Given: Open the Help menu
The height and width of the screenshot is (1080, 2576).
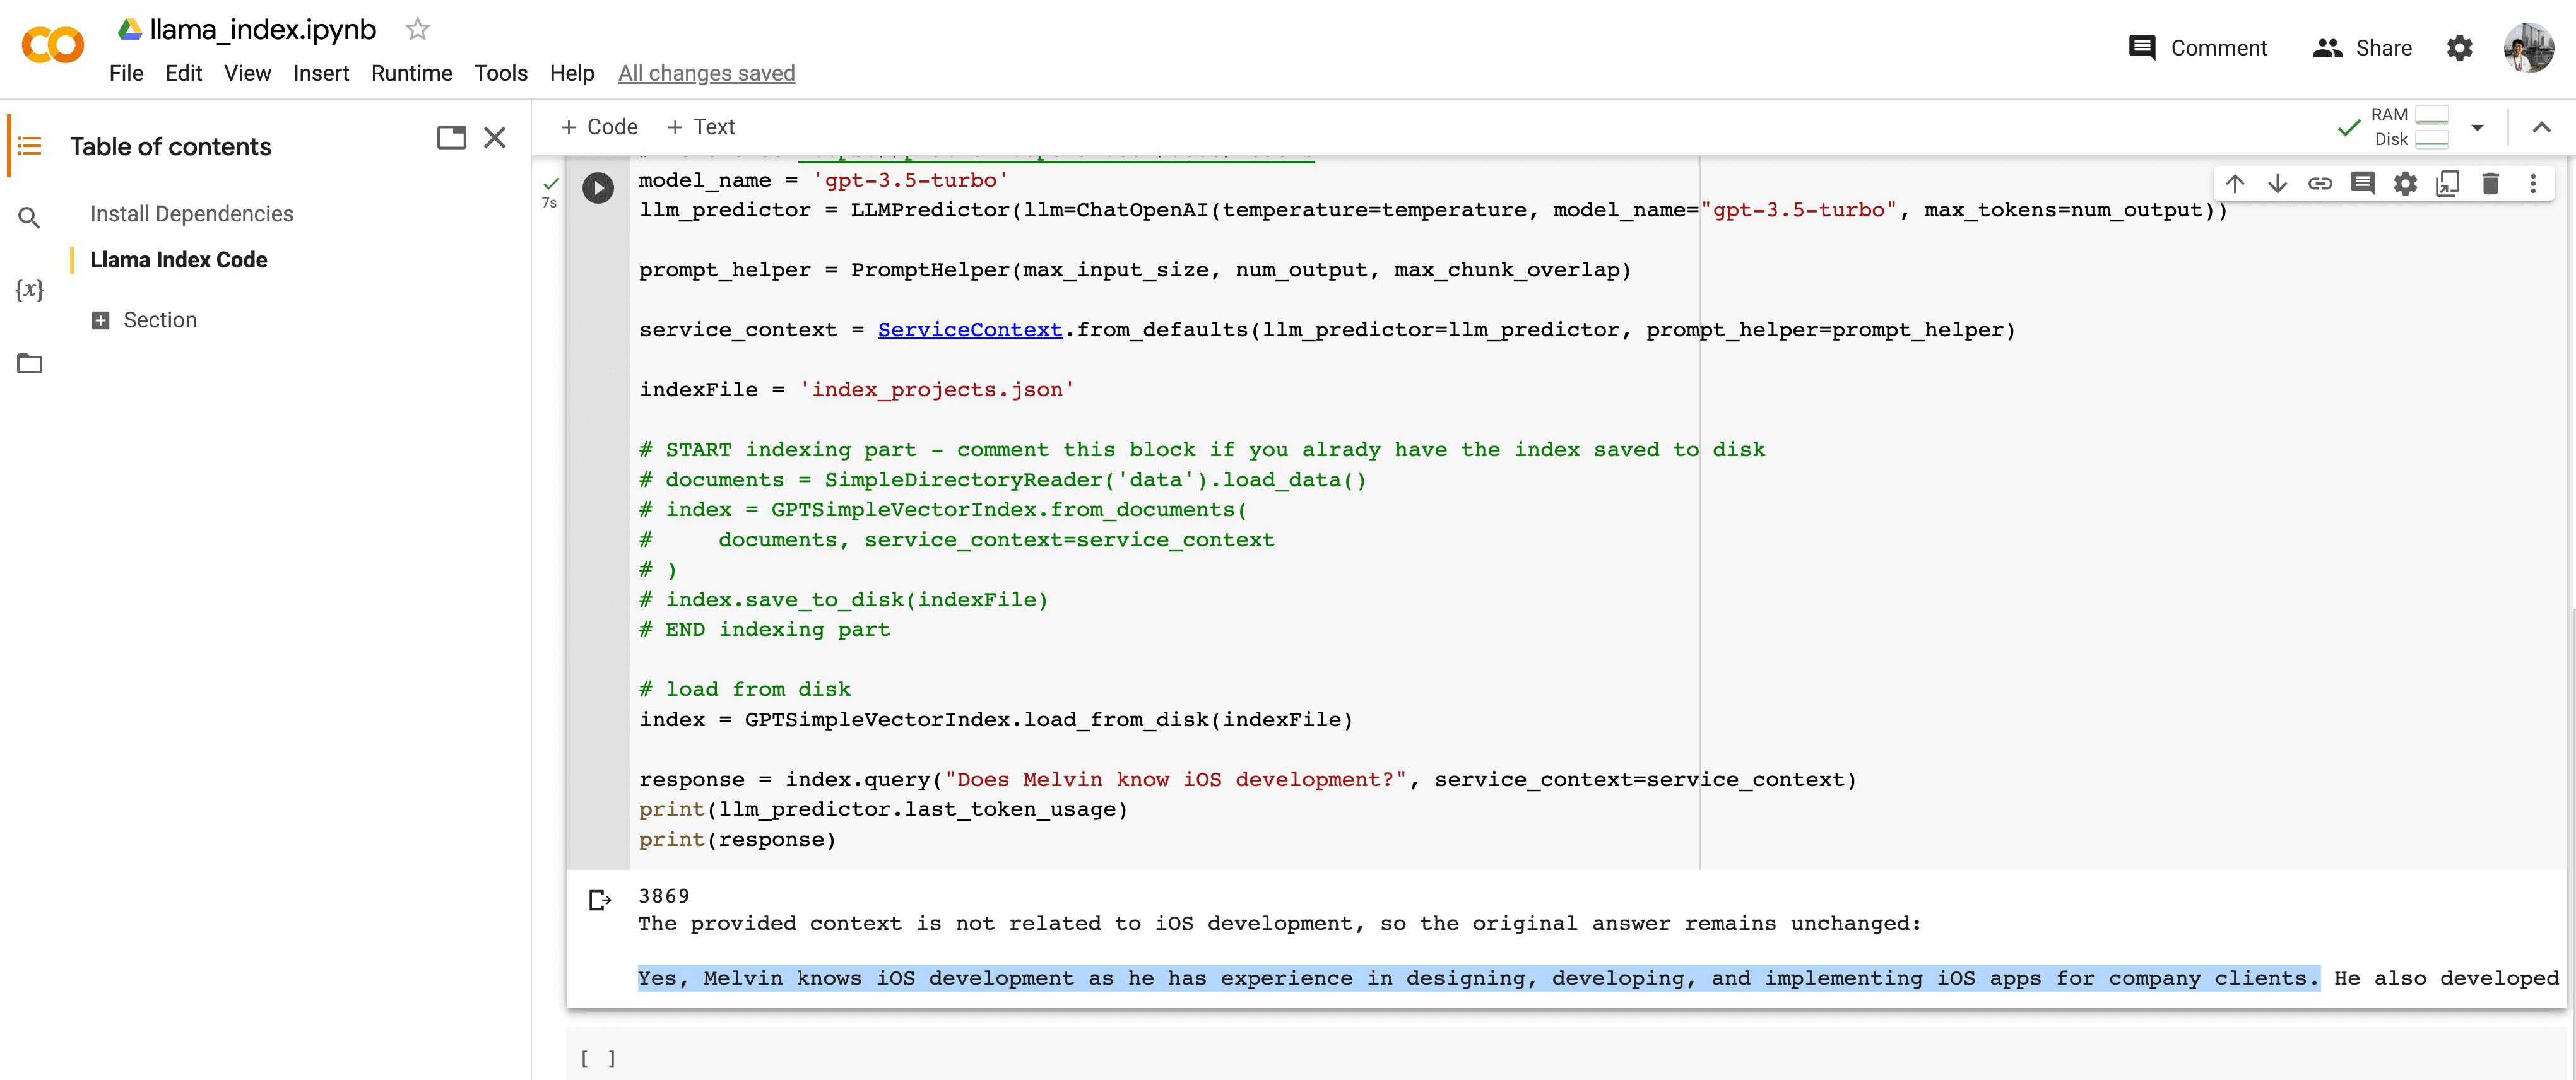Looking at the screenshot, I should [571, 73].
